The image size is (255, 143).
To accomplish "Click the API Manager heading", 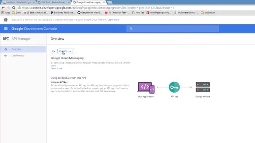I will click(21, 39).
